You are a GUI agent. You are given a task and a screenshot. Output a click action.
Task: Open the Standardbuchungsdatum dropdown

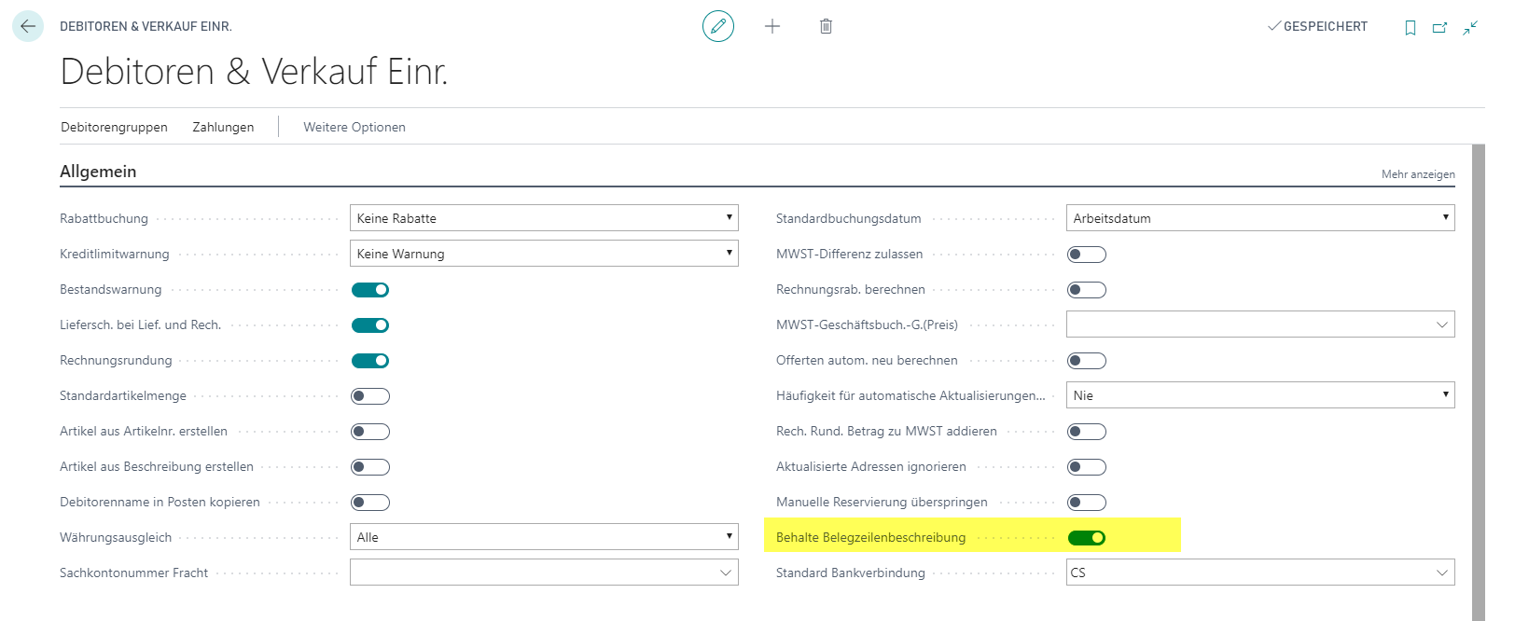1260,218
